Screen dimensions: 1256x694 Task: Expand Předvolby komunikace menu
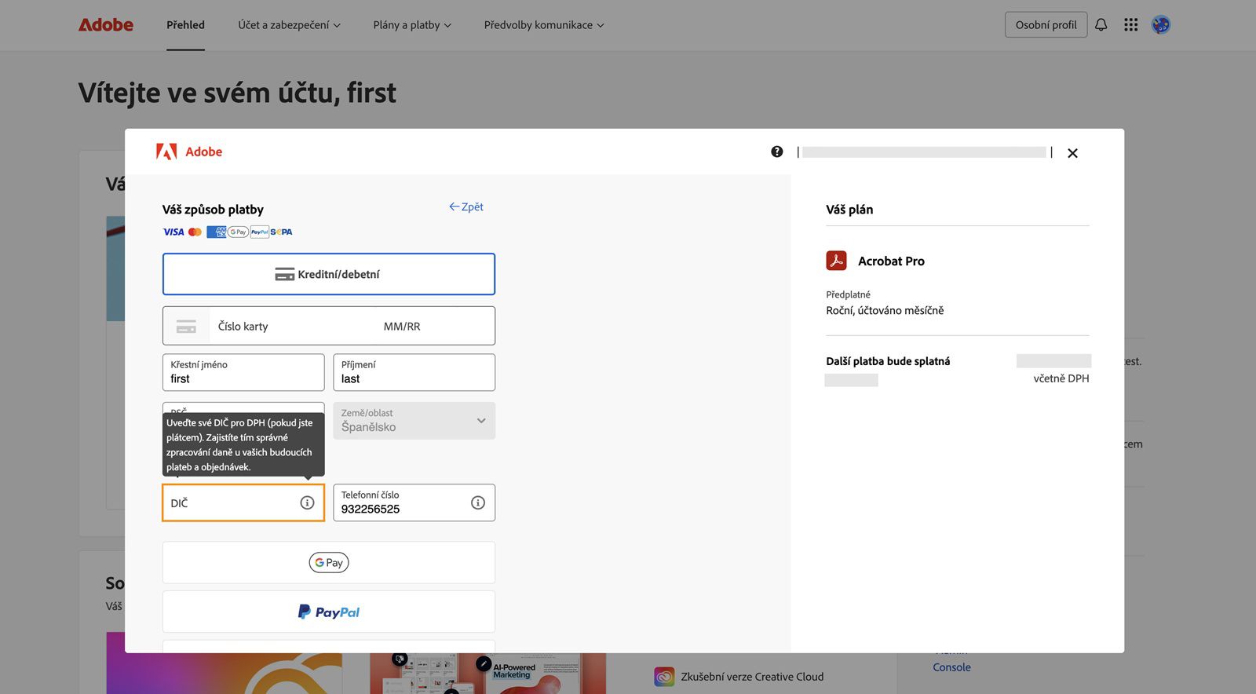pyautogui.click(x=543, y=25)
